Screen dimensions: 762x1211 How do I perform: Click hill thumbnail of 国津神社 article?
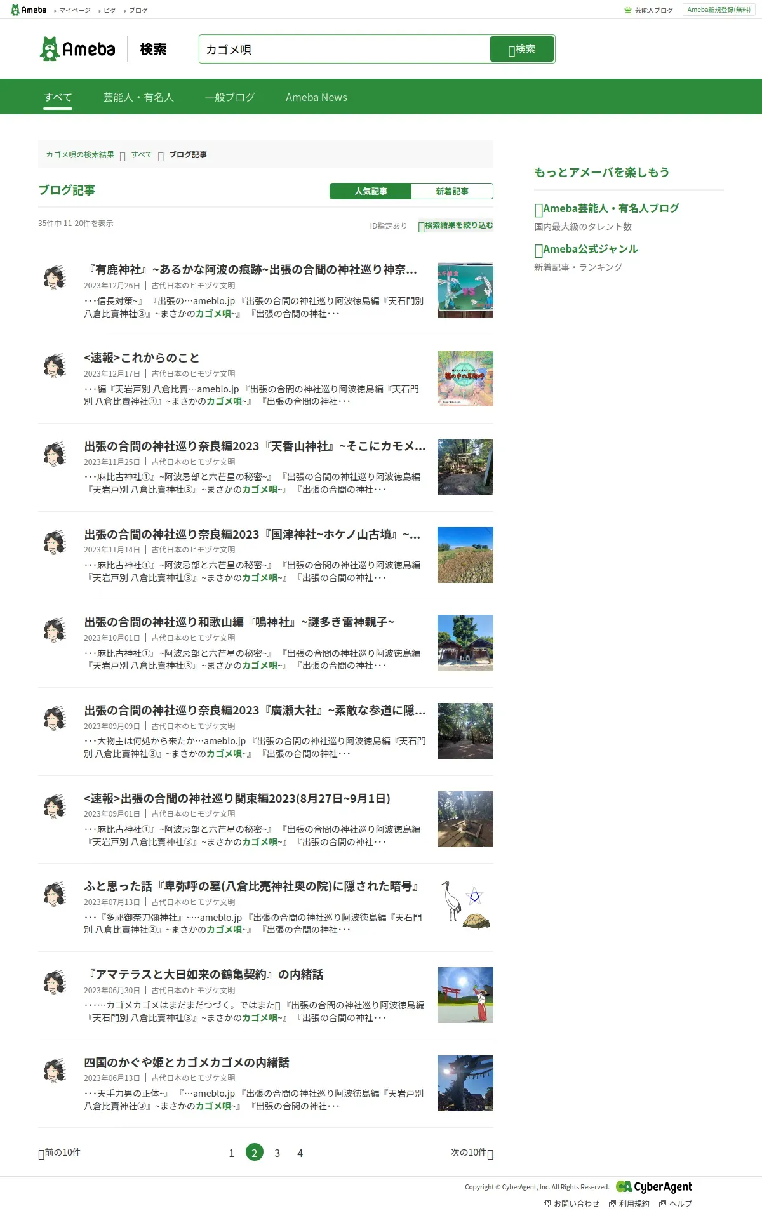point(465,555)
